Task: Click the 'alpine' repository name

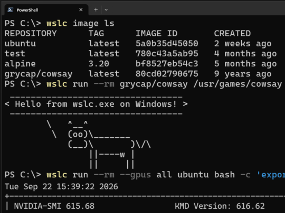Action: point(20,64)
